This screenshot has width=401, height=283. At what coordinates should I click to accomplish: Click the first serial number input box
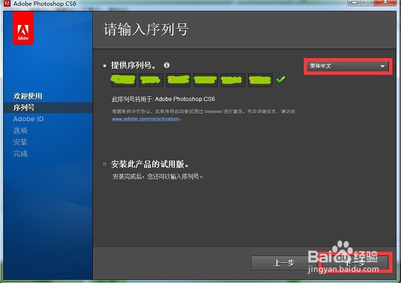123,80
